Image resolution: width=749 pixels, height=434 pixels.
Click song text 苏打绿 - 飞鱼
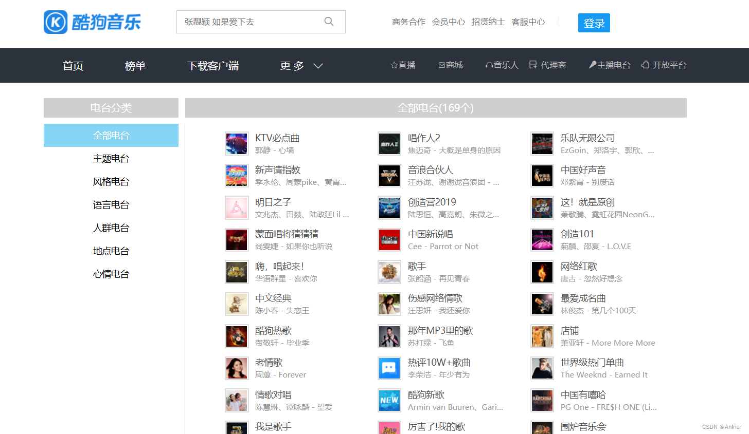(x=431, y=343)
